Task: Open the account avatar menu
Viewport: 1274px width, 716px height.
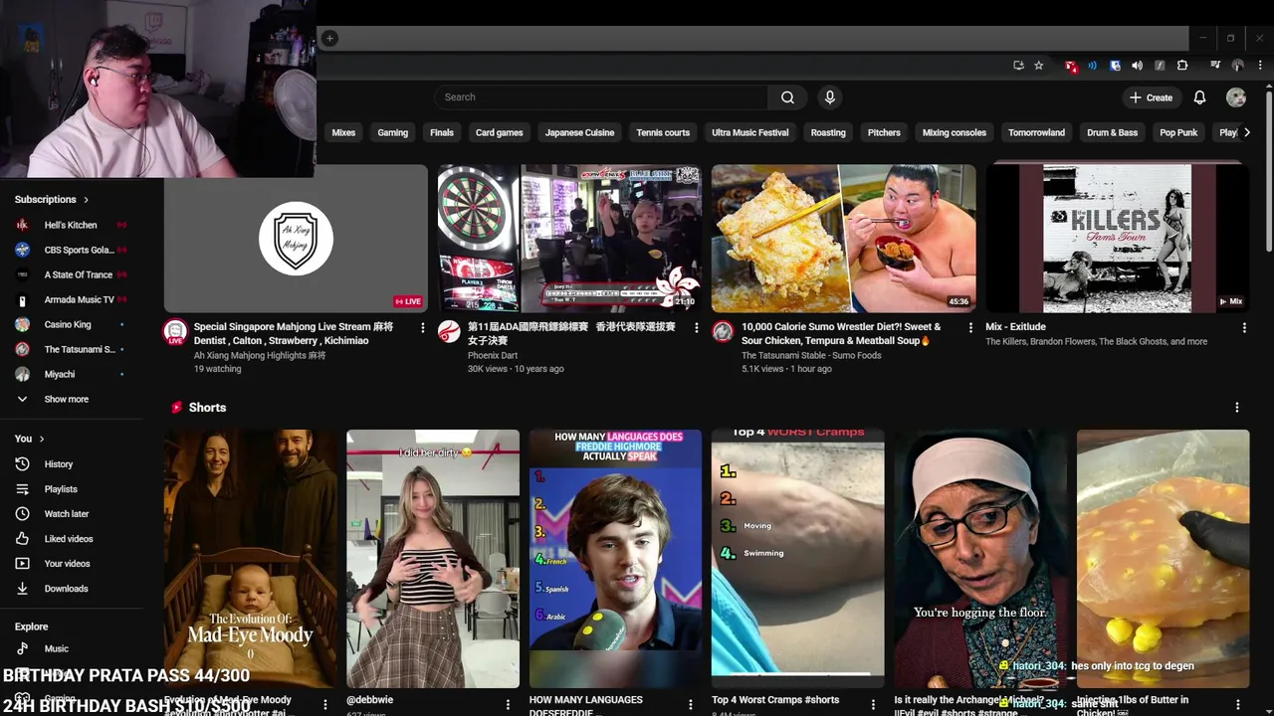Action: 1236,97
